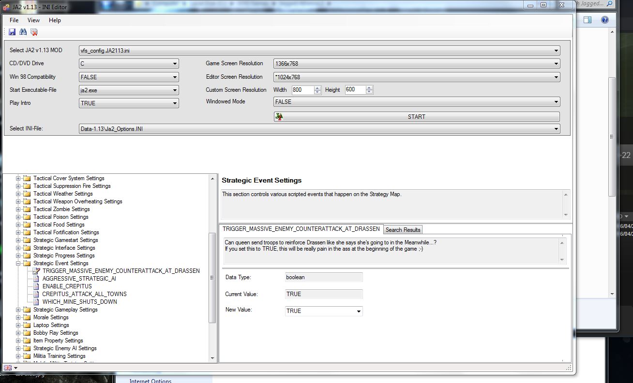633x383 pixels.
Task: Open the Win 98 Compatibility dropdown
Action: (x=175, y=77)
